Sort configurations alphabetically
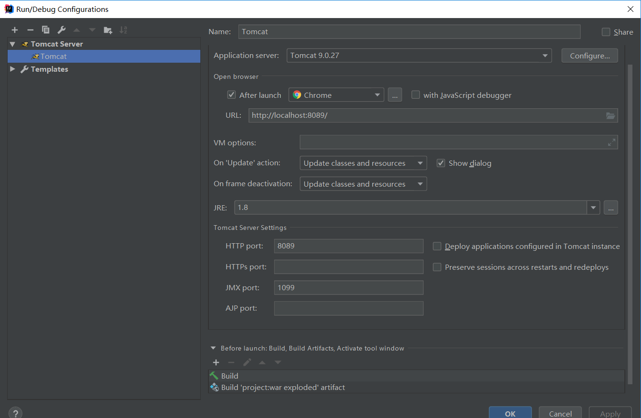Screen dimensions: 641x418 [123, 30]
